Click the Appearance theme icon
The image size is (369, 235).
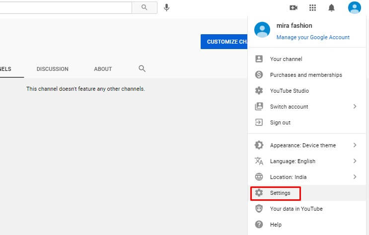tap(259, 145)
